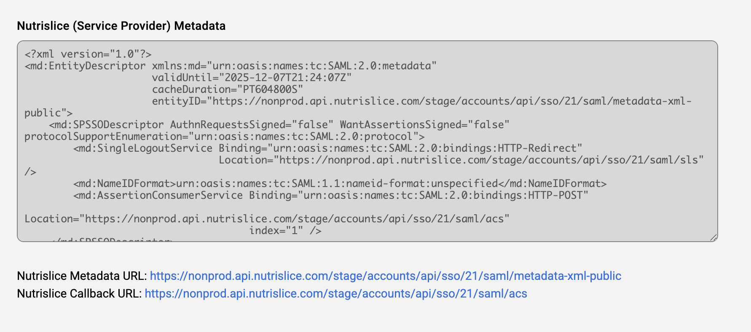This screenshot has width=751, height=332.
Task: Open the Nutrislice Metadata URL link
Action: click(x=385, y=276)
